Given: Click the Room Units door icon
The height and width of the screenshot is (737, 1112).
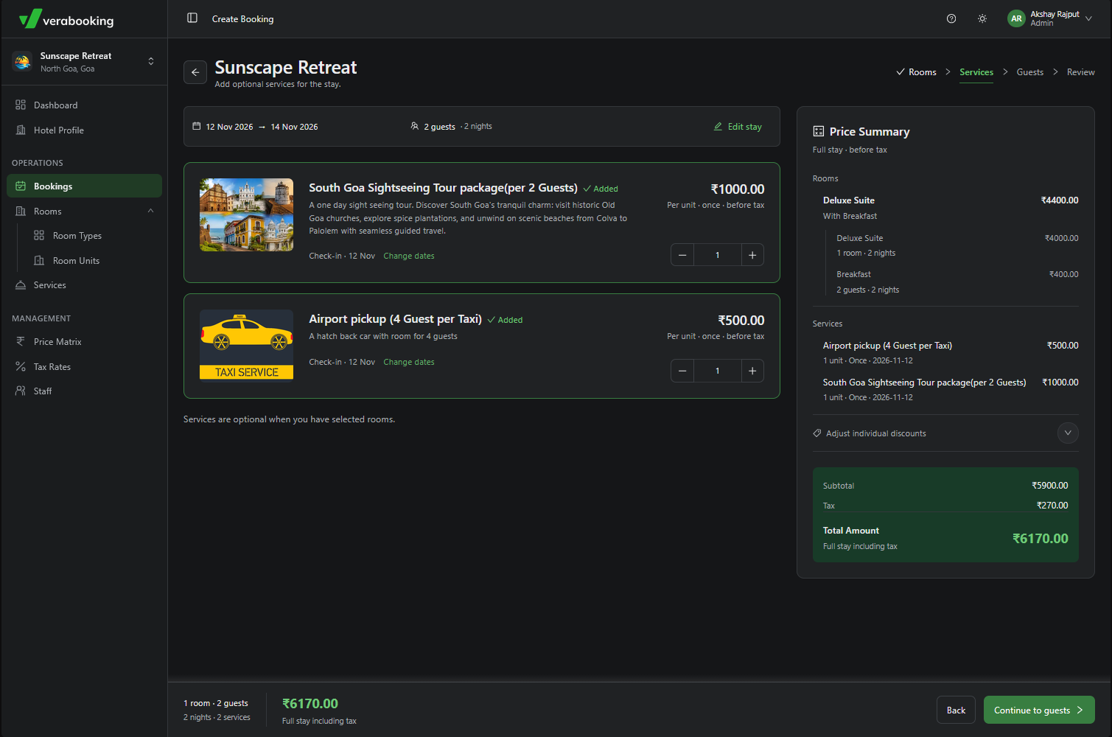Looking at the screenshot, I should pos(40,260).
